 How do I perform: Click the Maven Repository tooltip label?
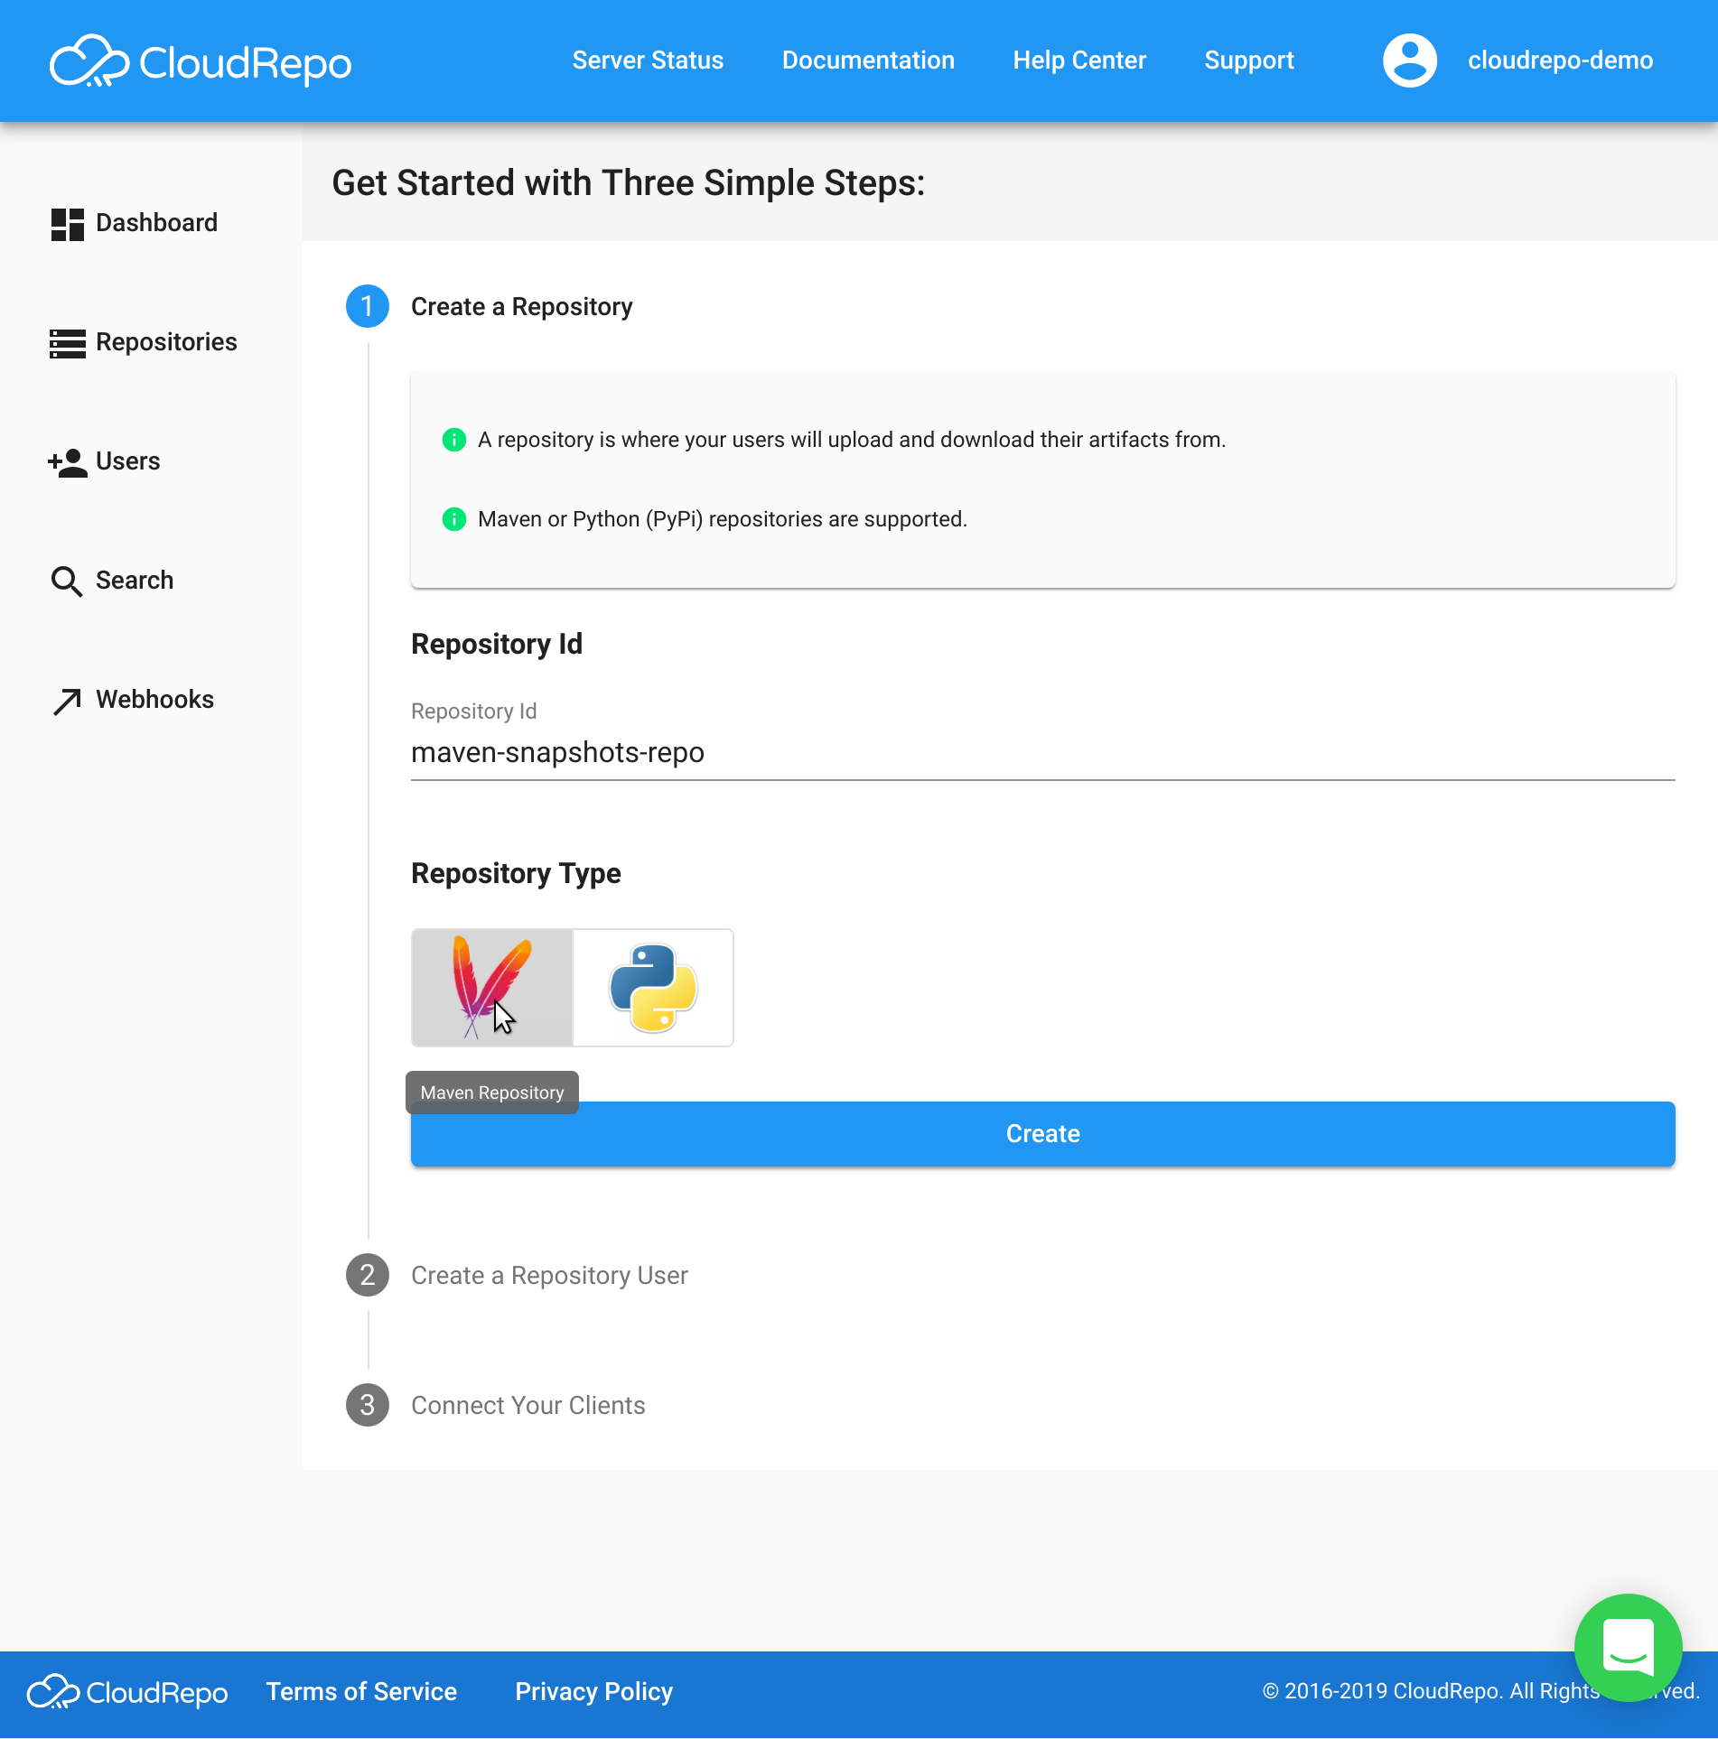[x=492, y=1093]
